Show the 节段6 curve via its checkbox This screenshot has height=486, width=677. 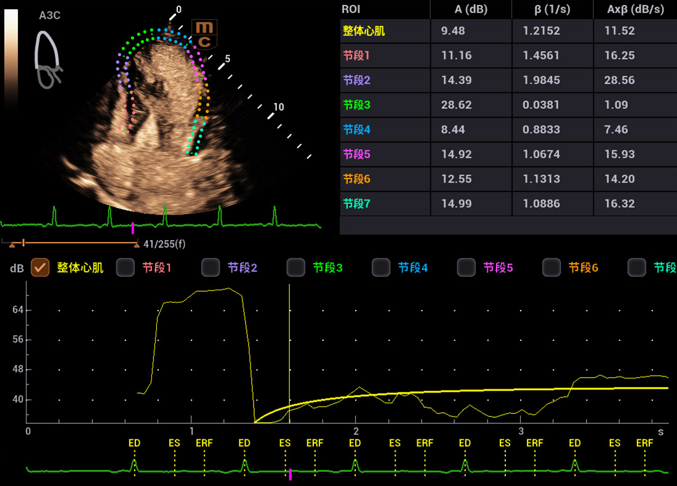551,267
